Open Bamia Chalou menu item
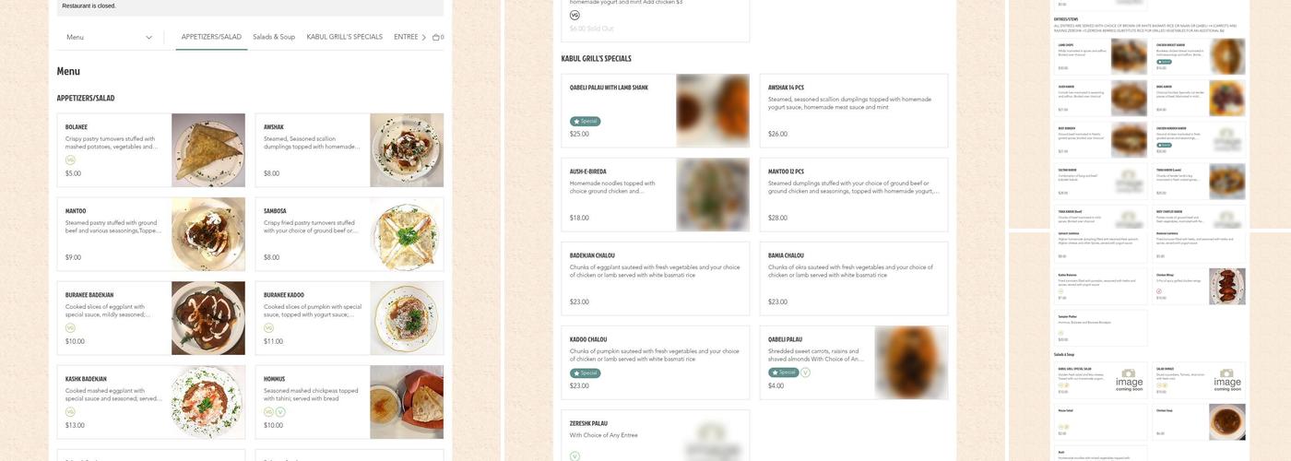 pos(854,278)
